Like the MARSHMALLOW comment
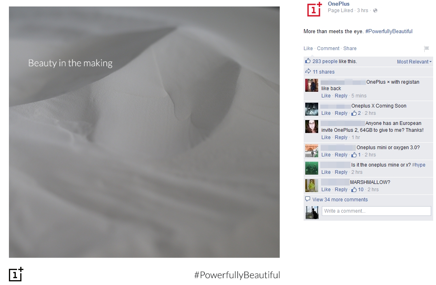The image size is (436, 285). pyautogui.click(x=326, y=190)
